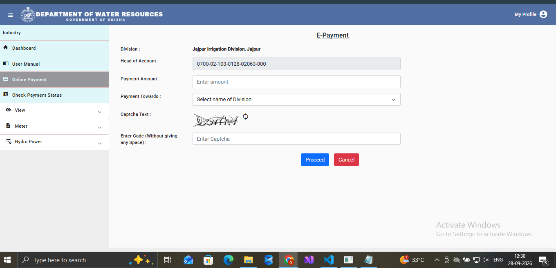Launch Microsoft Edge from the taskbar
This screenshot has width=556, height=268.
228,260
